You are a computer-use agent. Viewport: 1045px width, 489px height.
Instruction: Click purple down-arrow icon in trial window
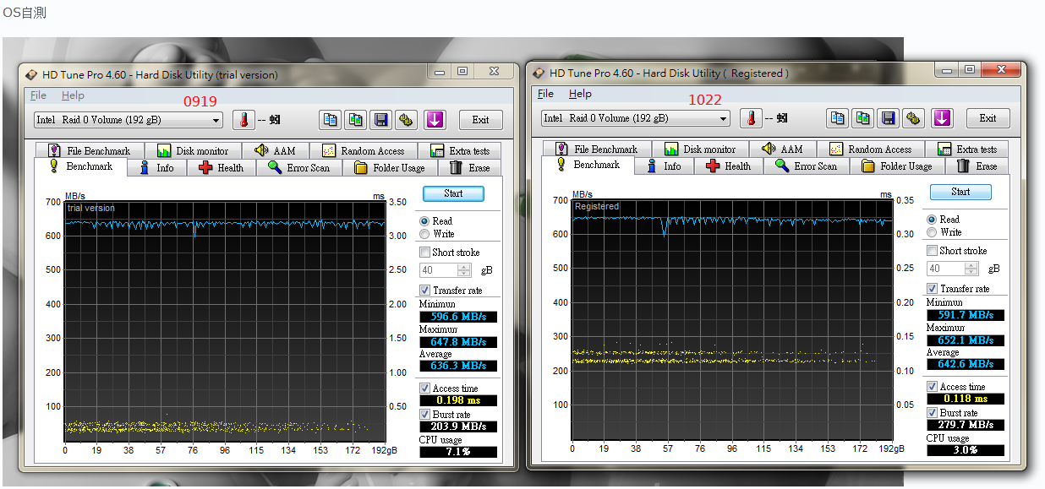[x=435, y=120]
